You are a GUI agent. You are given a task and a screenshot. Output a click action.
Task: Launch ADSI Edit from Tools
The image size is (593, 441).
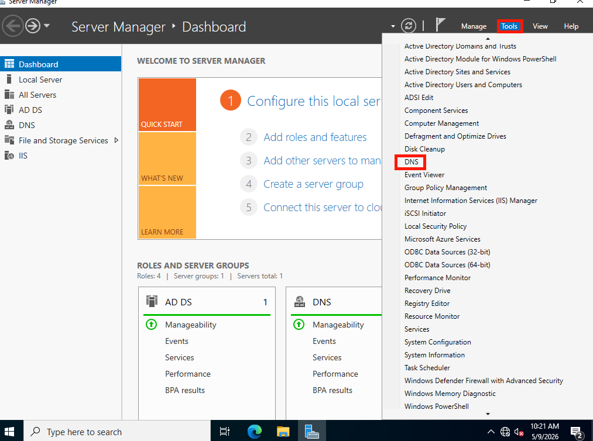click(x=419, y=98)
